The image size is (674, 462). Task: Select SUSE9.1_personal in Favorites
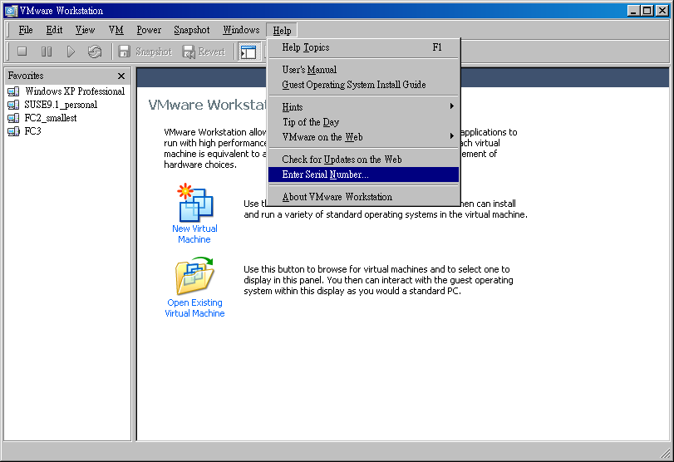coord(61,105)
